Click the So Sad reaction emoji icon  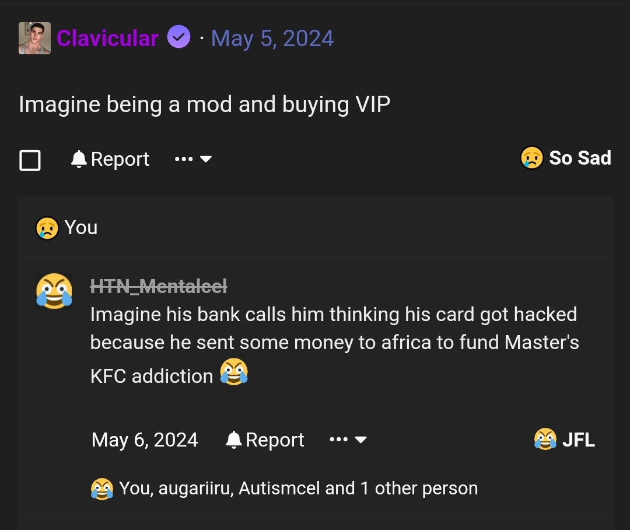coord(531,158)
